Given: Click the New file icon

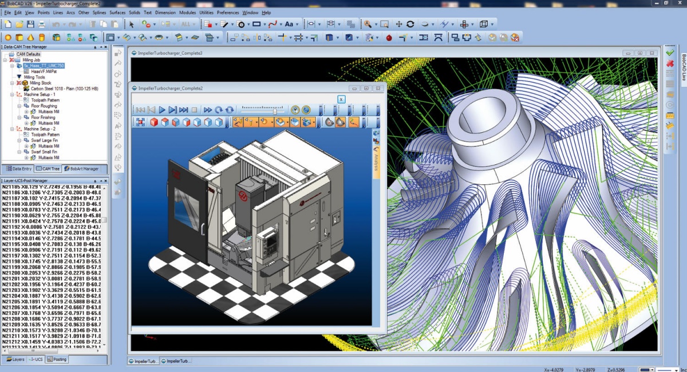Looking at the screenshot, I should pos(7,24).
